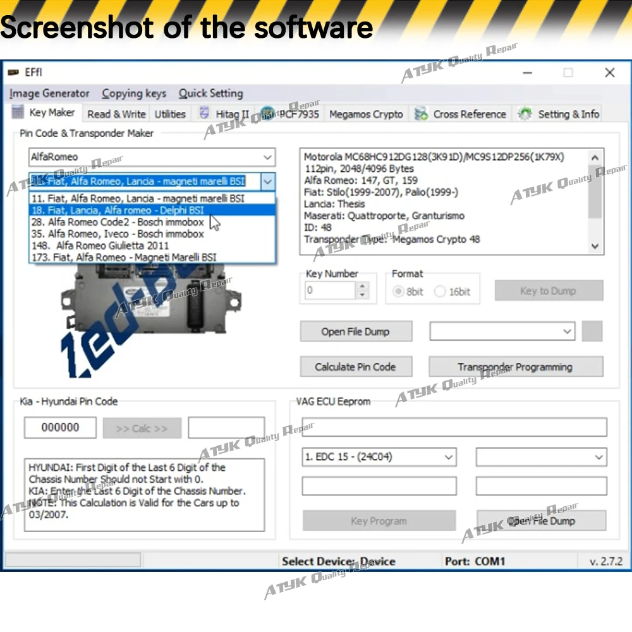
Task: Select 35. Alfa Romeo, Iveco - Bosch immobox
Action: click(152, 234)
